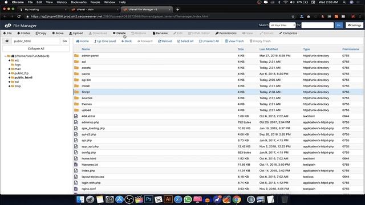365x205 pixels.
Task: Click the home icon beside path field
Action: click(x=7, y=41)
